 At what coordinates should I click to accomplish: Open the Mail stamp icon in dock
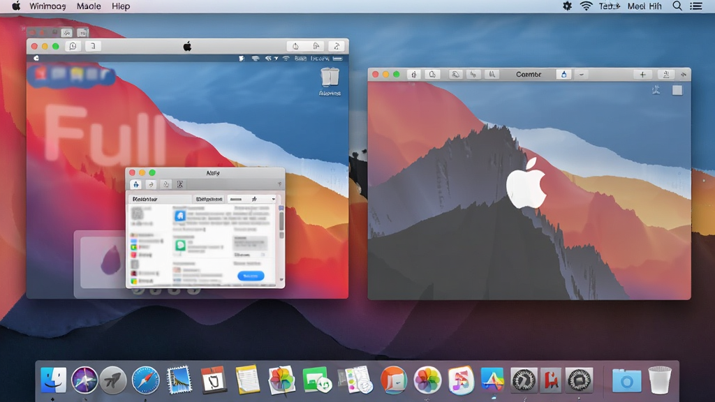(x=179, y=380)
